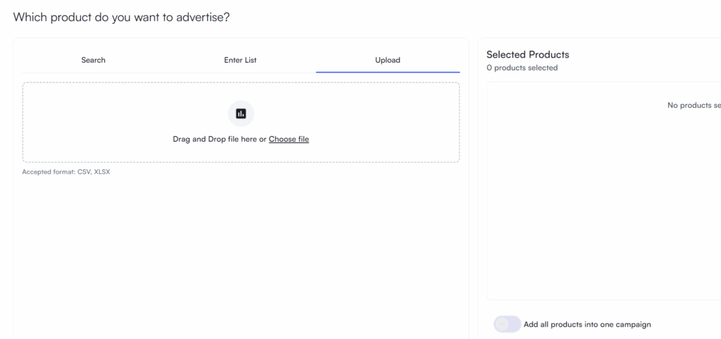Click the 'No products selected' message

click(x=694, y=105)
